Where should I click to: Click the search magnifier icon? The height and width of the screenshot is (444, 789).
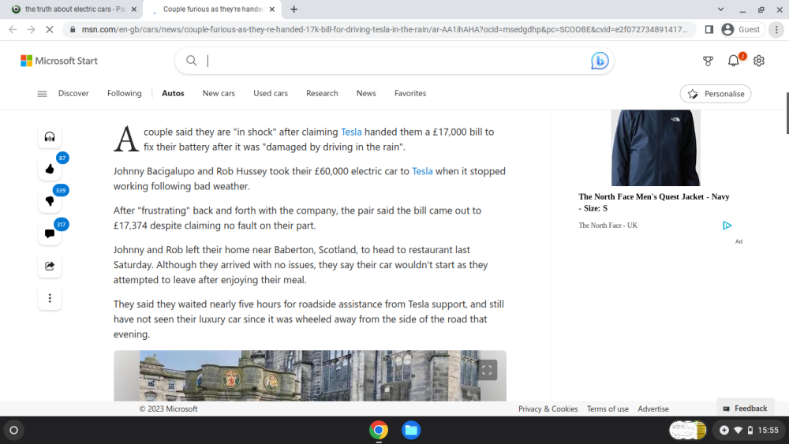[x=191, y=61]
